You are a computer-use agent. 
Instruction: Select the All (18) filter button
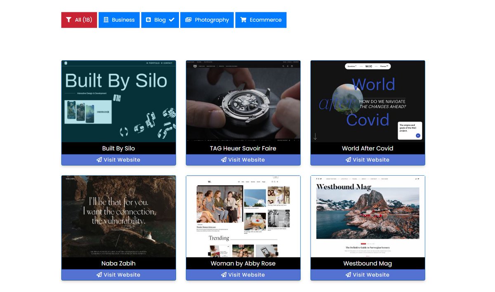pos(79,20)
